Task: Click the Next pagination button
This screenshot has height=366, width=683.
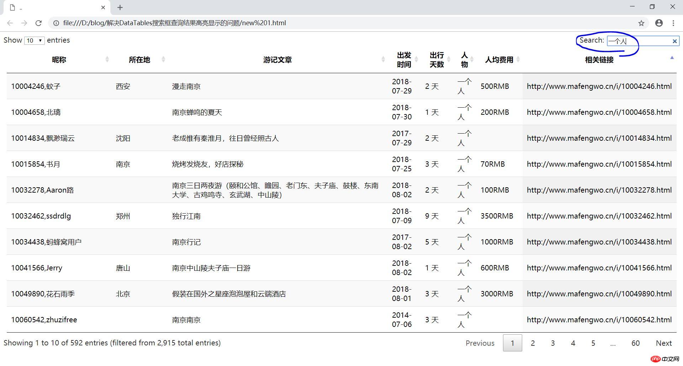Action: (663, 343)
